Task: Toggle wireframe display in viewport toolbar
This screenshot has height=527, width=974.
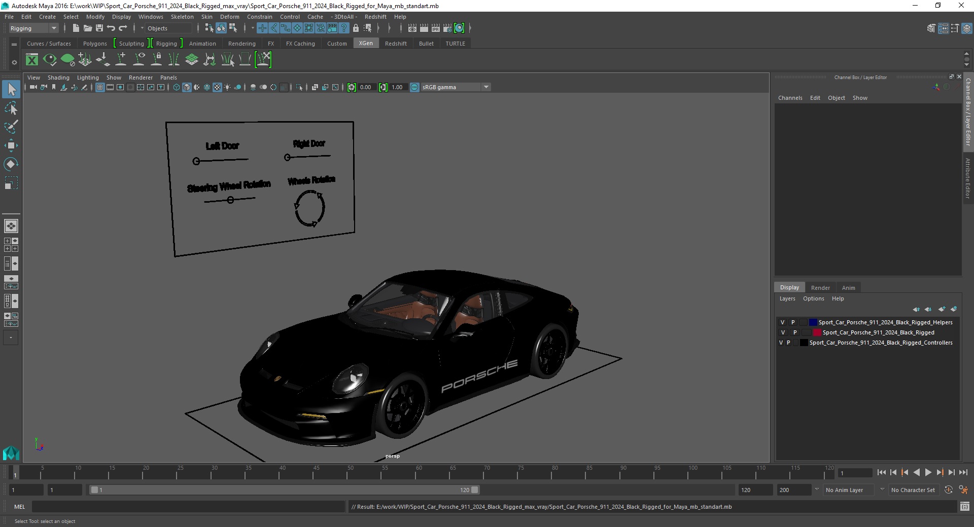Action: coord(177,87)
